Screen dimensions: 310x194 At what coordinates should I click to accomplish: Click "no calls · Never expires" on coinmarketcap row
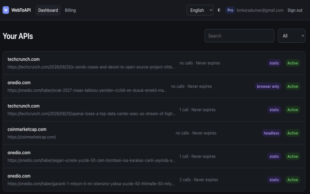click(196, 133)
